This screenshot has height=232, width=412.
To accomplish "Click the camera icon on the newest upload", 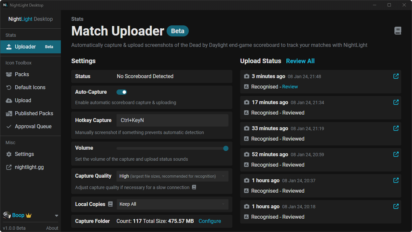I will click(246, 76).
